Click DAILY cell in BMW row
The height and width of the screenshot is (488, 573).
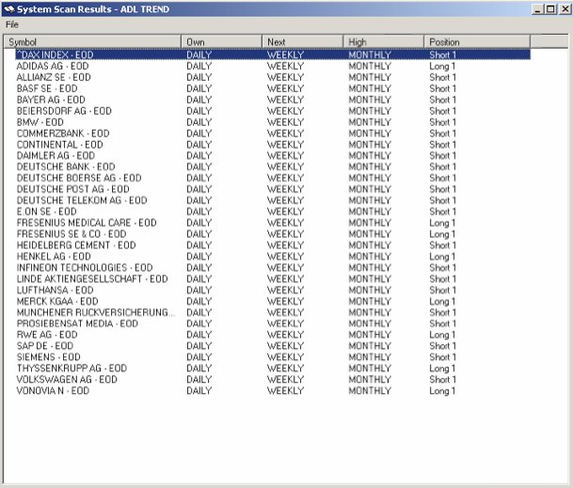click(199, 122)
